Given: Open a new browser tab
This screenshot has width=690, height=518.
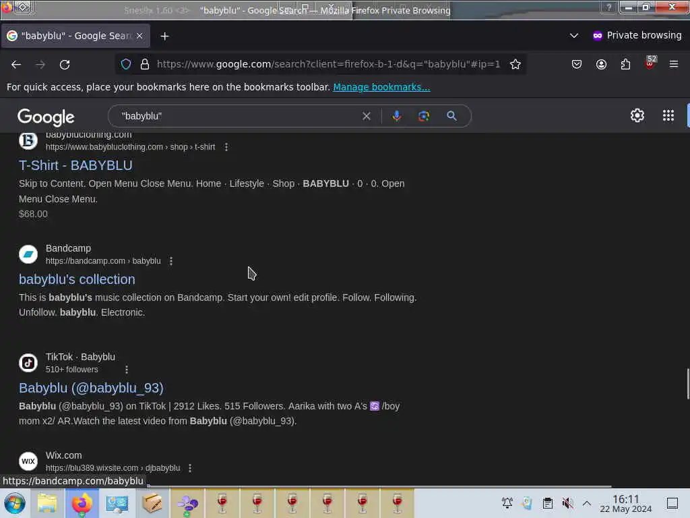Looking at the screenshot, I should click(164, 36).
